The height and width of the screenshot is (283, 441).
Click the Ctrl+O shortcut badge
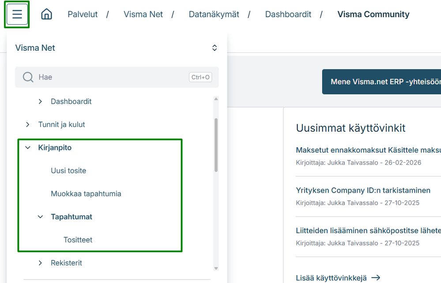[x=200, y=77]
